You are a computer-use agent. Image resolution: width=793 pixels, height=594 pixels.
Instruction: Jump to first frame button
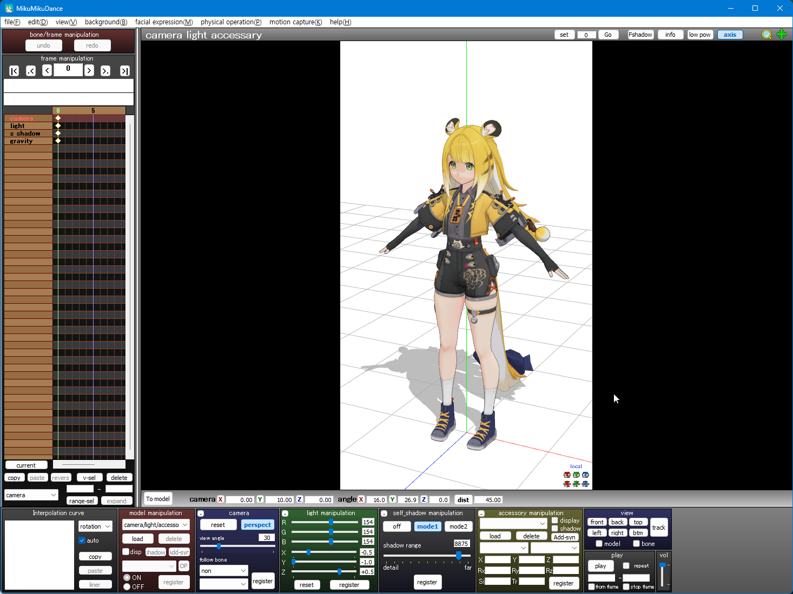(x=15, y=71)
